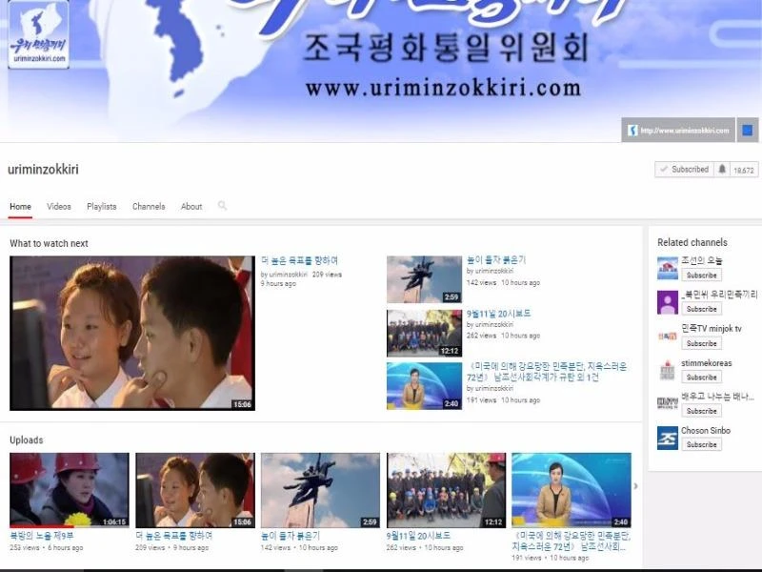Image resolution: width=762 pixels, height=572 pixels.
Task: Open 9월11일 20시보도 title under Uploads
Action: click(x=418, y=536)
